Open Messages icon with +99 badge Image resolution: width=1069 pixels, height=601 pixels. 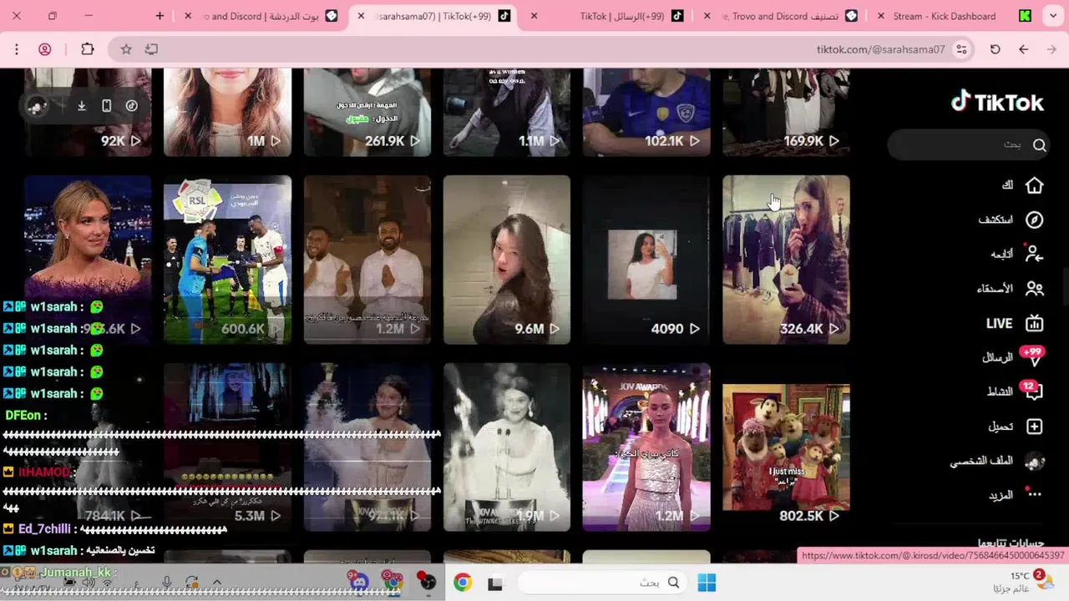point(1034,357)
